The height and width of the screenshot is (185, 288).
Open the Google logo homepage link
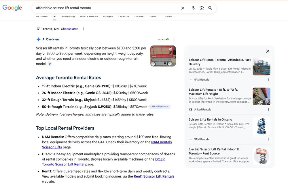pyautogui.click(x=12, y=8)
